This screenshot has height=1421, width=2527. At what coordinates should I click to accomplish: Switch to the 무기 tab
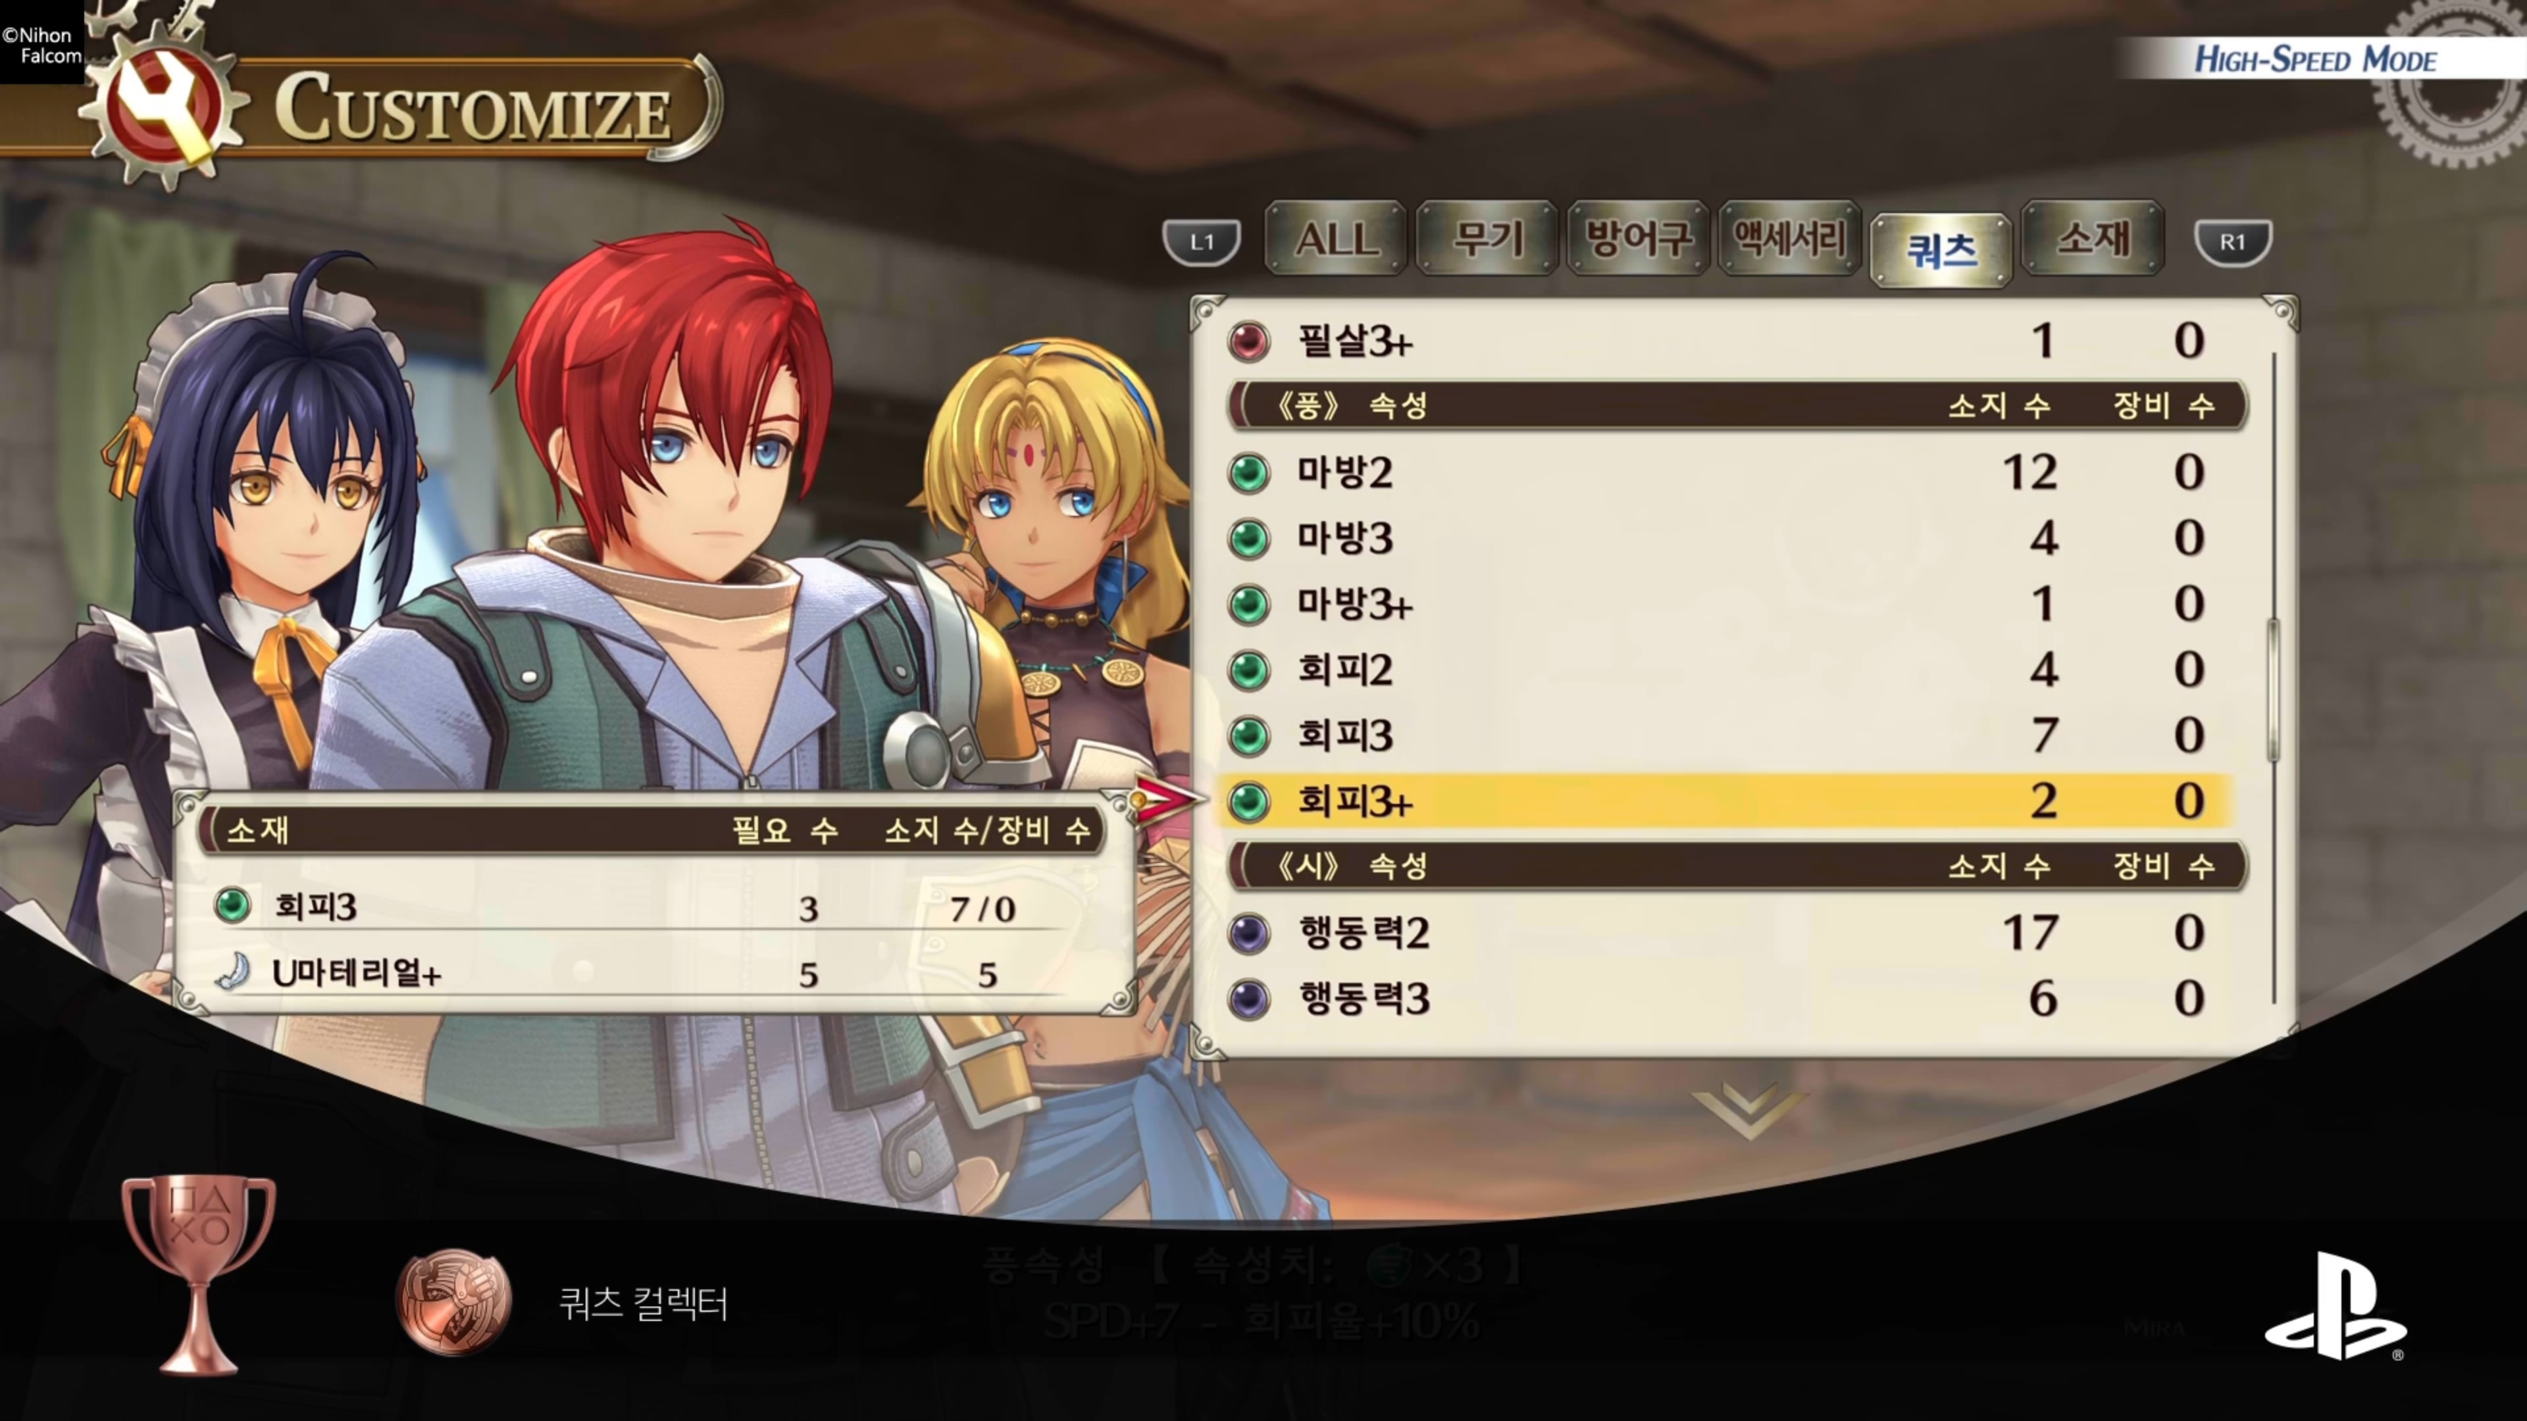1487,238
